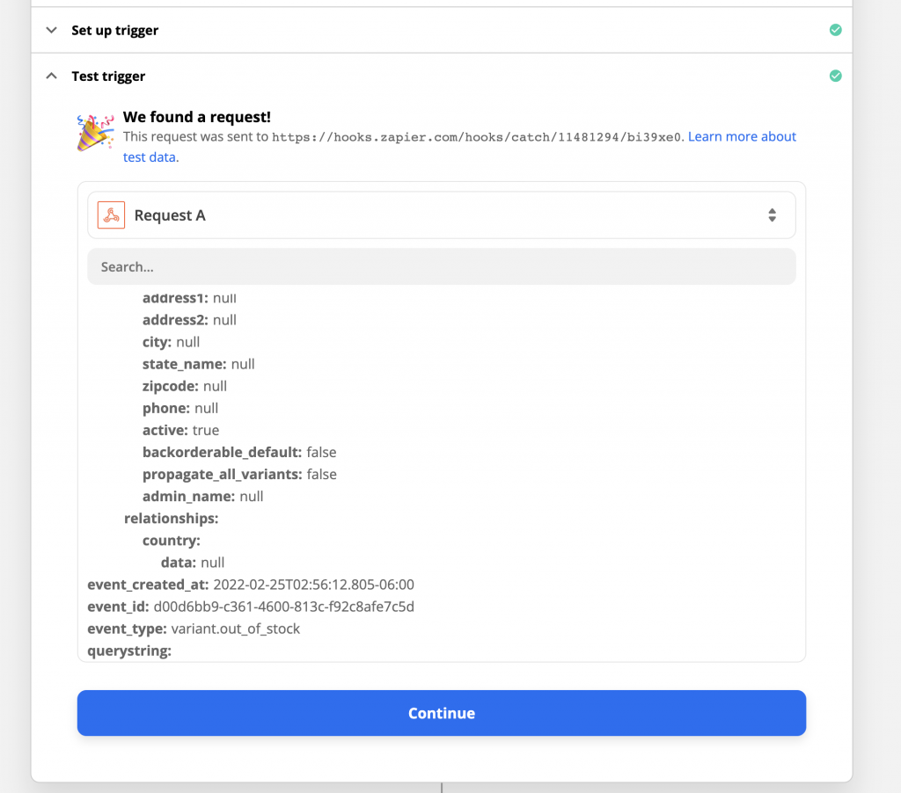Click the relationships key in data tree
The width and height of the screenshot is (901, 793).
[x=172, y=519]
